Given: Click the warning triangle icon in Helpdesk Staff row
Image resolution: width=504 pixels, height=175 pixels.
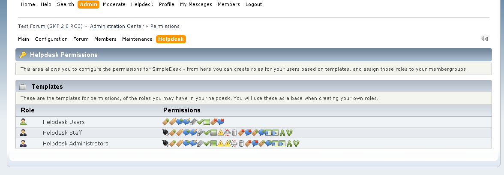Looking at the screenshot, I should 220,133.
